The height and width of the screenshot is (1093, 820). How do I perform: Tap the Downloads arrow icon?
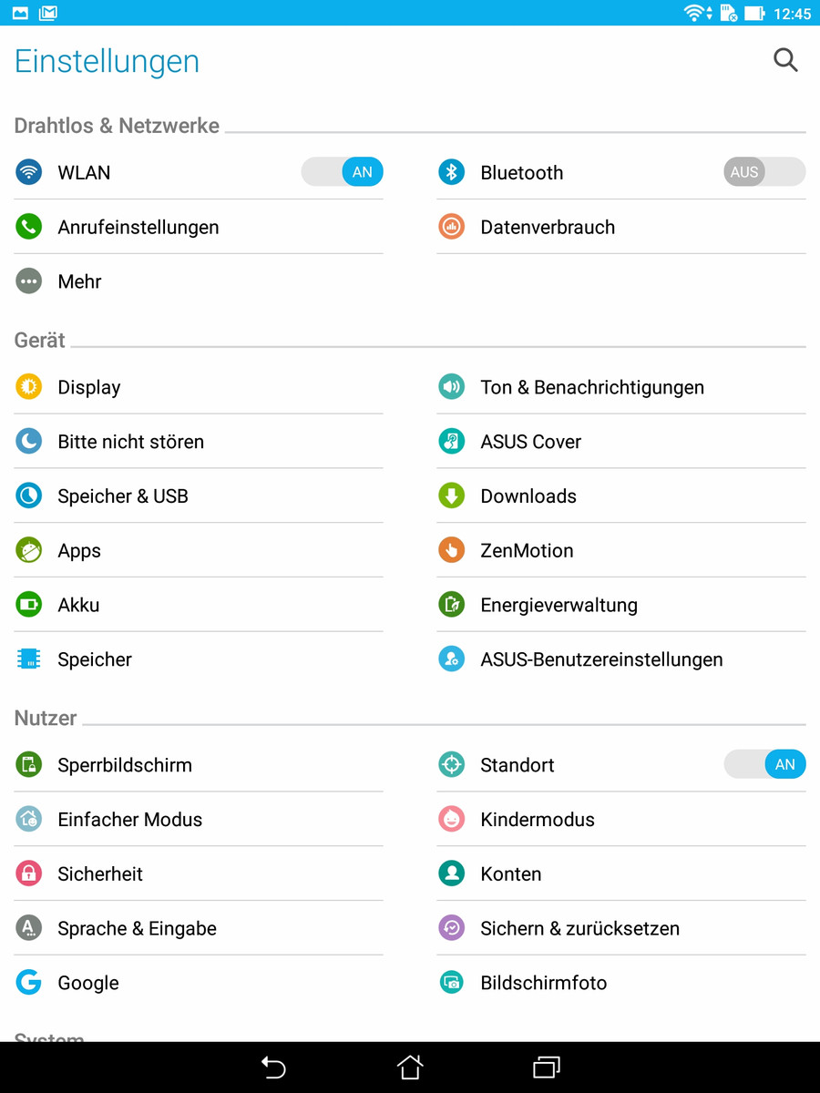451,495
